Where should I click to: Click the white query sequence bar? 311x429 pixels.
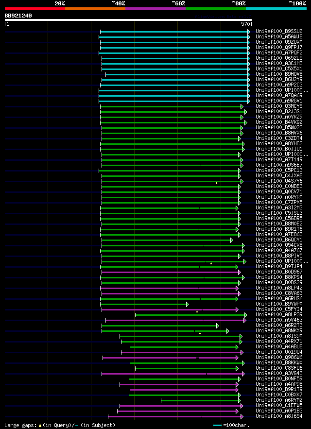click(x=128, y=20)
